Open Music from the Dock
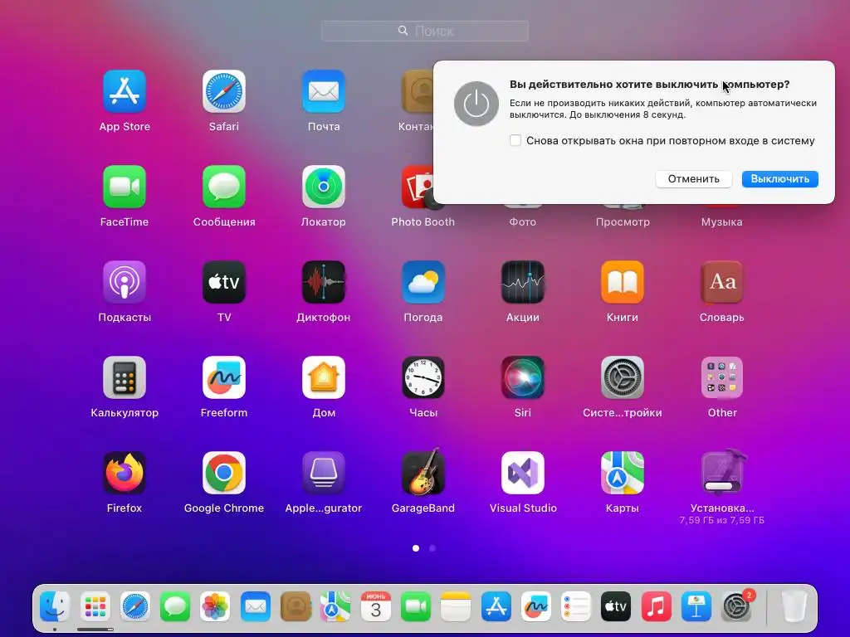The height and width of the screenshot is (637, 850). 656,606
